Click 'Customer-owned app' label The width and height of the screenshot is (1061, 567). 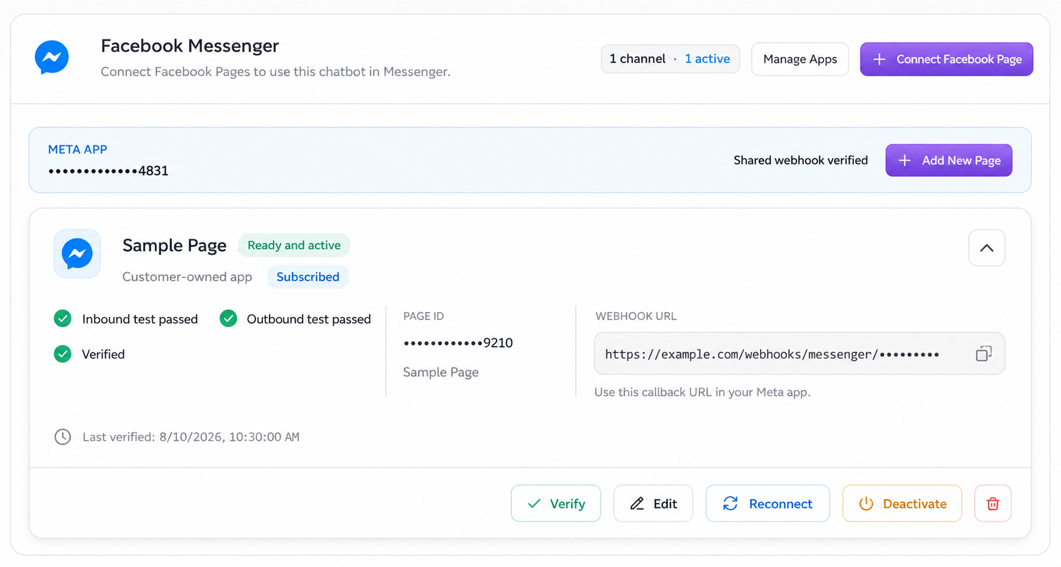(187, 277)
